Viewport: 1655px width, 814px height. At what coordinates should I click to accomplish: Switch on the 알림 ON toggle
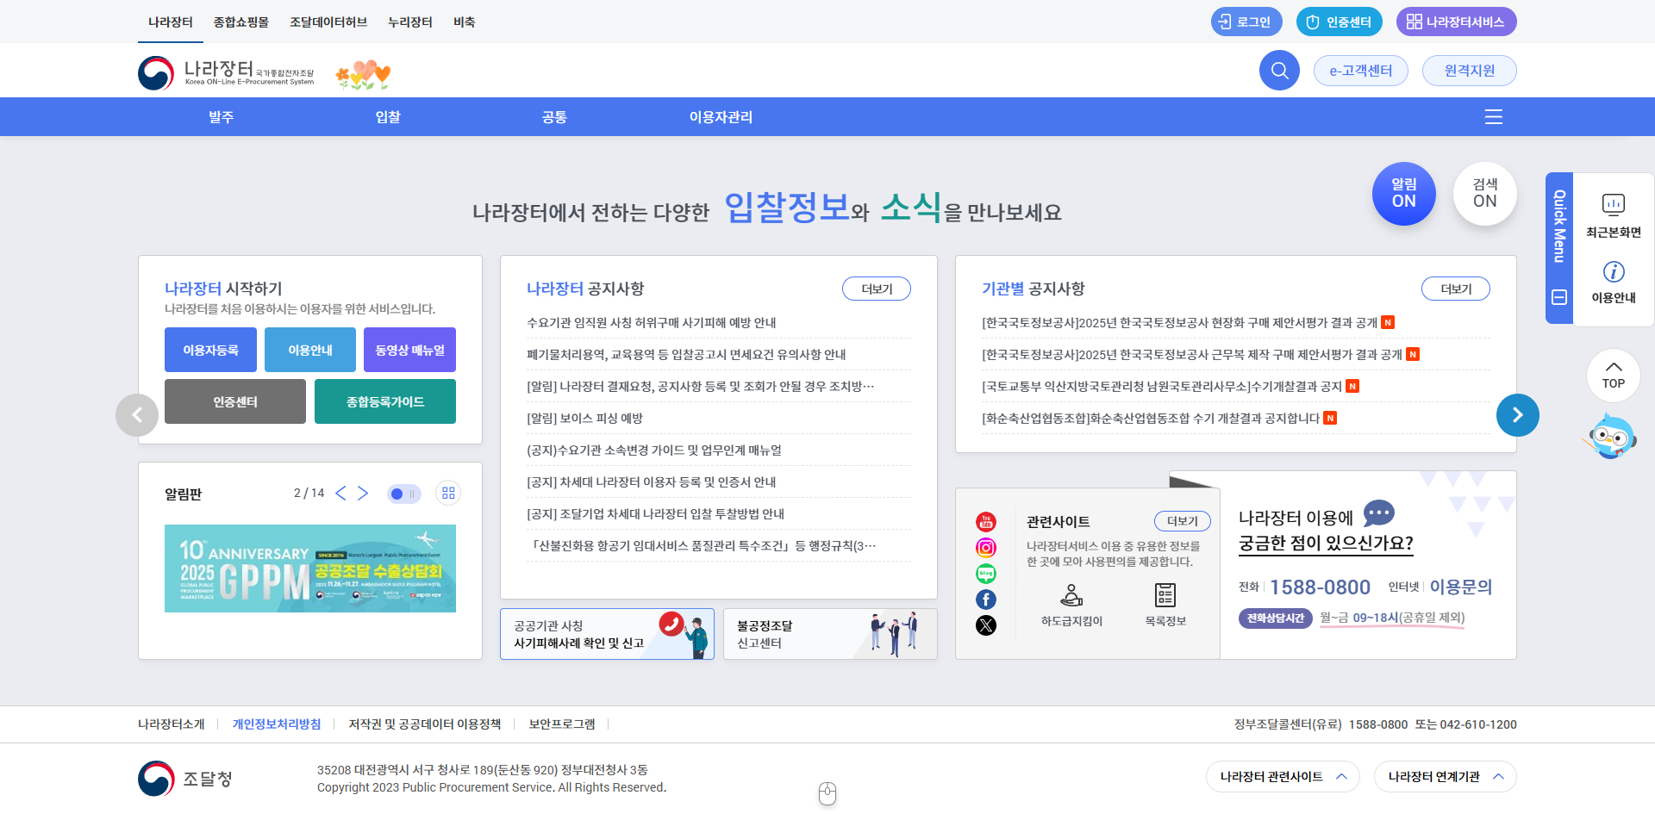click(1403, 194)
